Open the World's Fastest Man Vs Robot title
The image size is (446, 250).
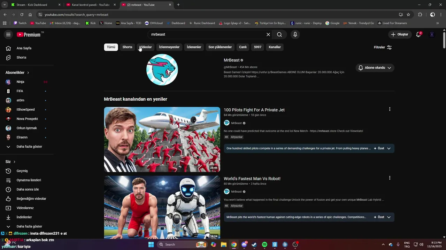click(x=252, y=178)
